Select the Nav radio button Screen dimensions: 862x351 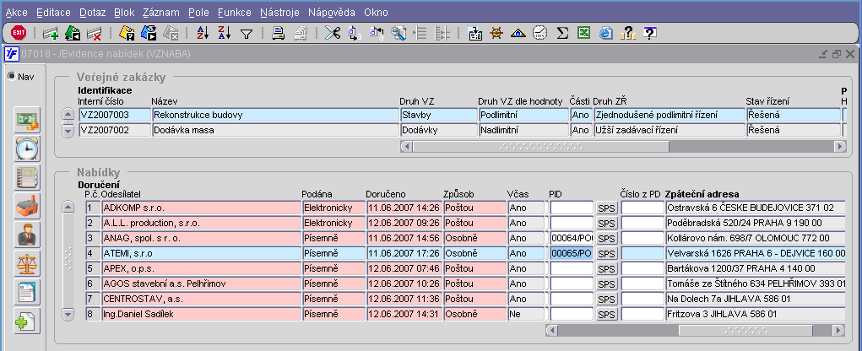click(x=11, y=77)
